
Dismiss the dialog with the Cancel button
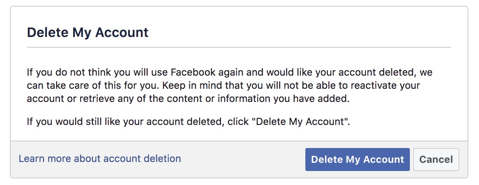(x=436, y=160)
